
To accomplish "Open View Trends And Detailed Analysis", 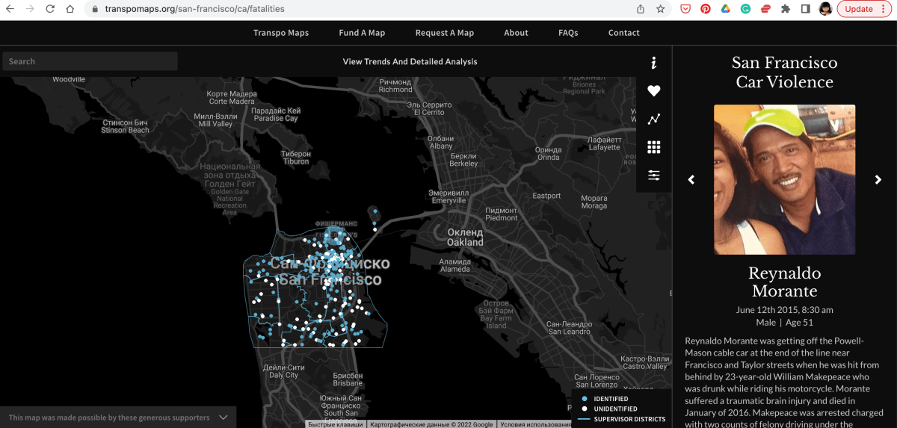I will 410,62.
